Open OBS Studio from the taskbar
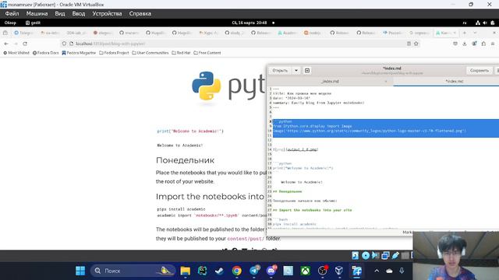499x280 pixels. tap(322, 271)
